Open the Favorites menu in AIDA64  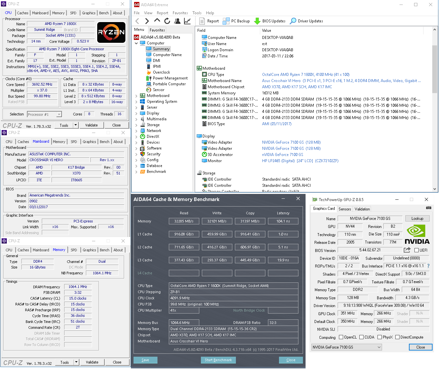click(x=180, y=13)
